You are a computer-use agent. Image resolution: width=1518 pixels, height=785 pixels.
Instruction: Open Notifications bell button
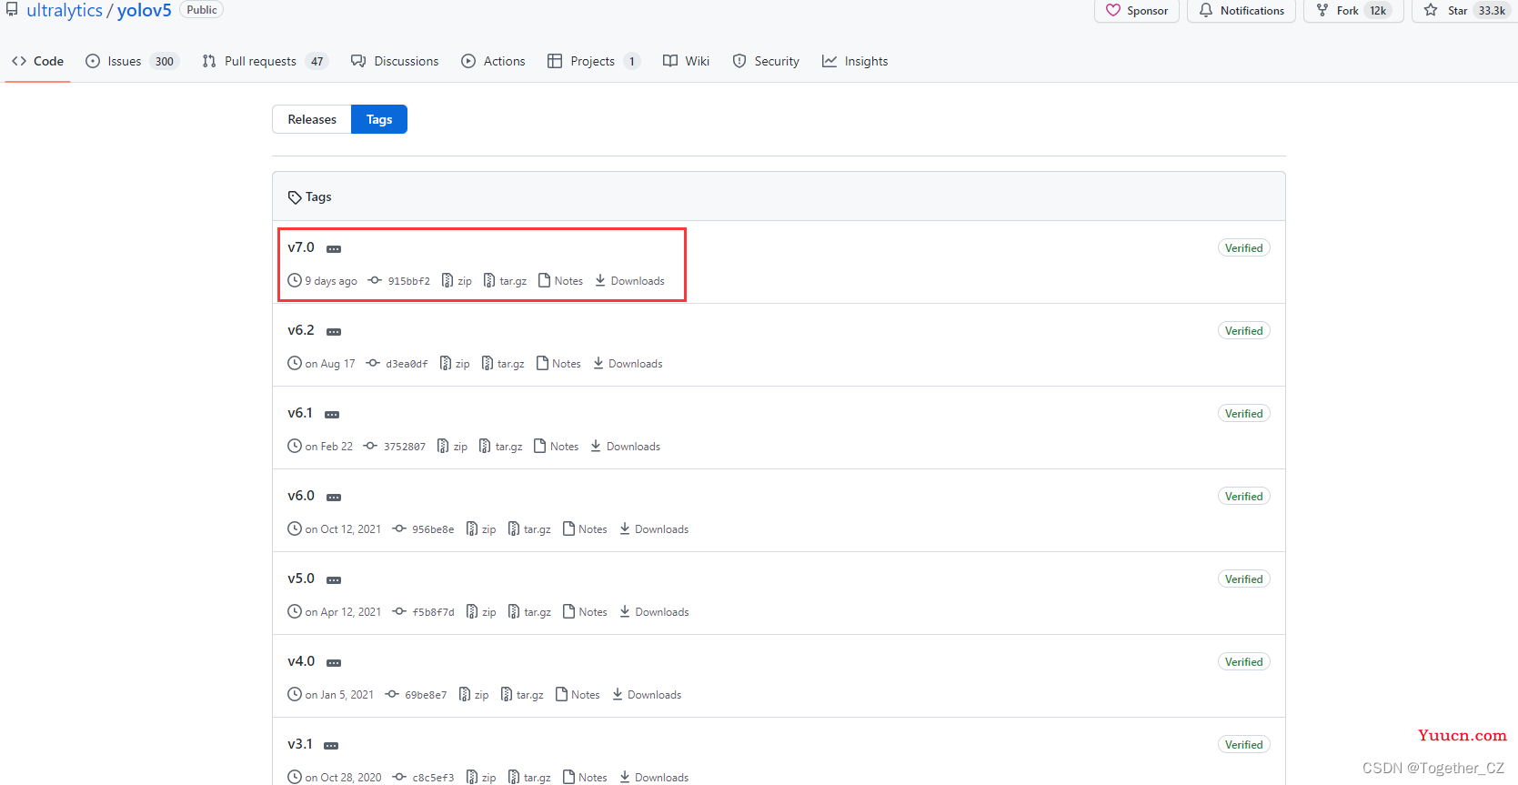(1242, 11)
